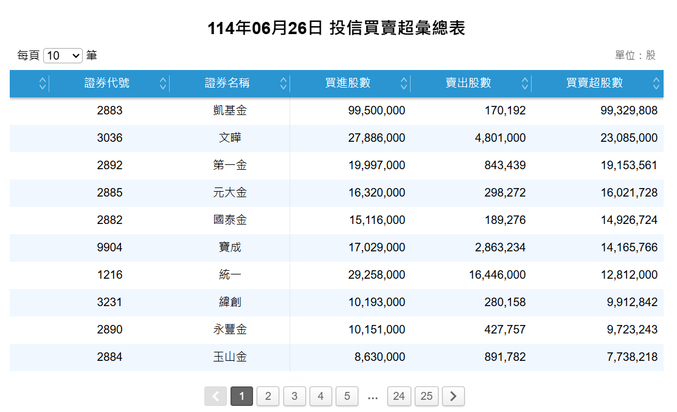
Task: Click buy volume 99,500,000
Action: [377, 111]
